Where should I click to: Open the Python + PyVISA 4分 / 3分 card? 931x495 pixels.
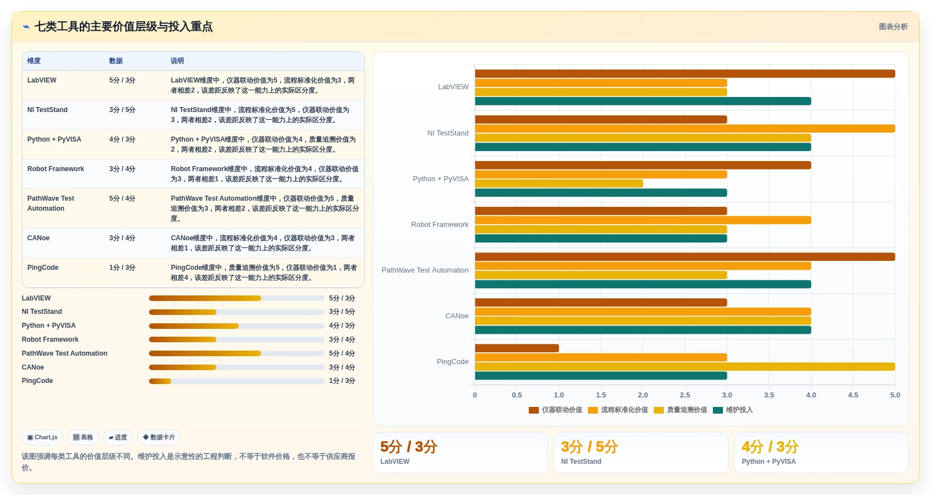(822, 453)
